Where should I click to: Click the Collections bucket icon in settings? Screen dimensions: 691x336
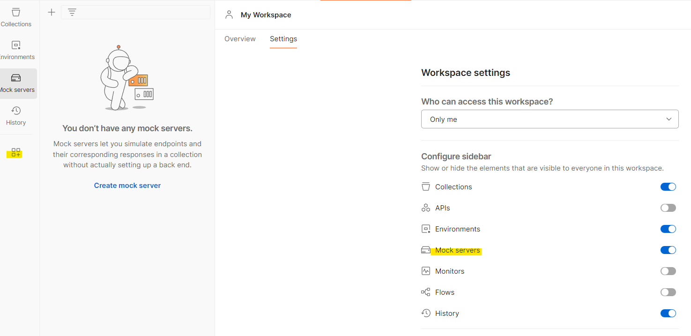pos(426,187)
